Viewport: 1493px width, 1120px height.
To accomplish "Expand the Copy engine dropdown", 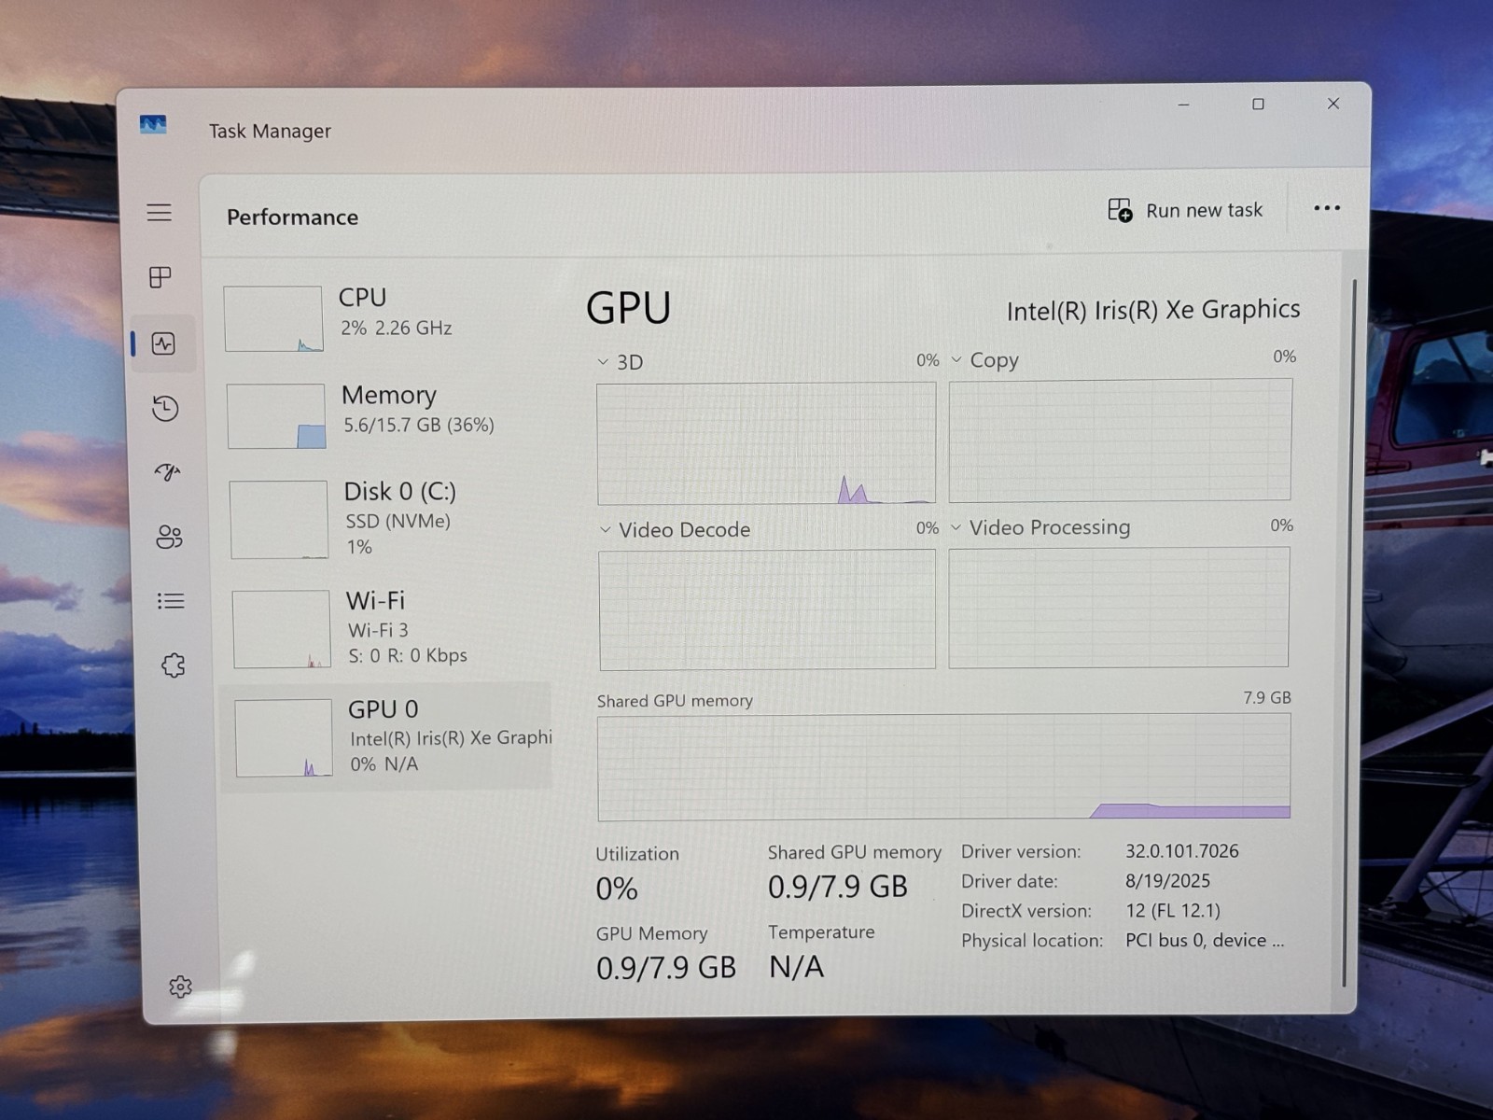I will pos(956,360).
